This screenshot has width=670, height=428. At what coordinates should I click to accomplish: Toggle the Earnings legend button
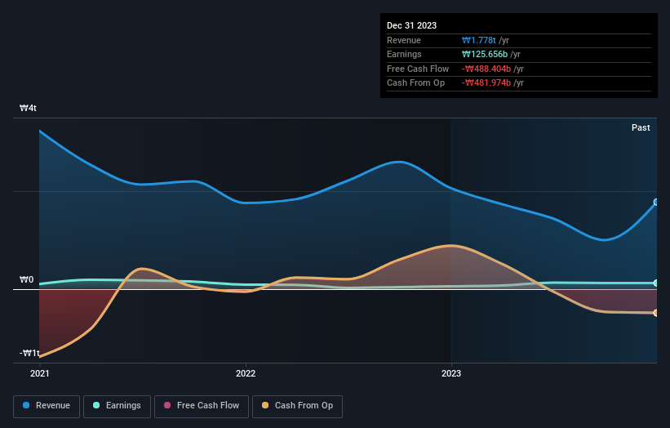117,406
